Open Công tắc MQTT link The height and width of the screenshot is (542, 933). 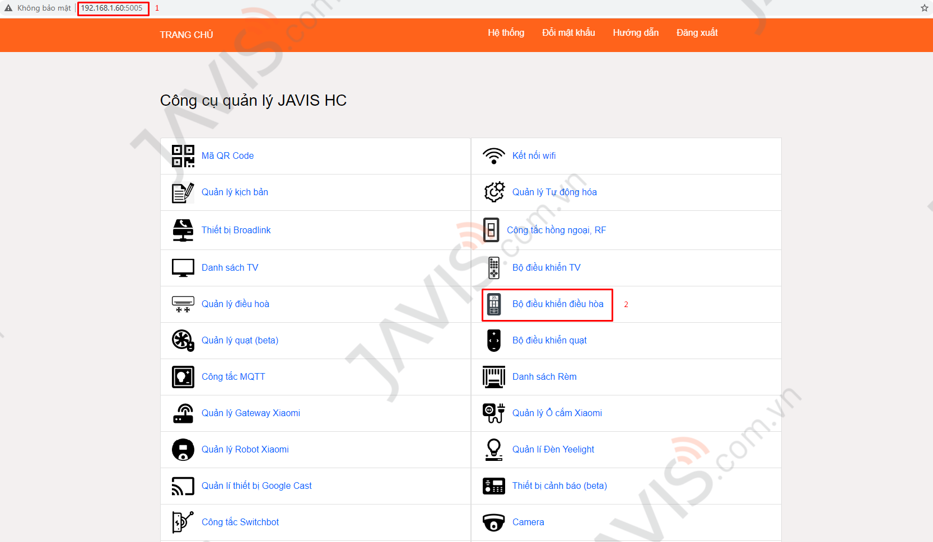pos(233,377)
